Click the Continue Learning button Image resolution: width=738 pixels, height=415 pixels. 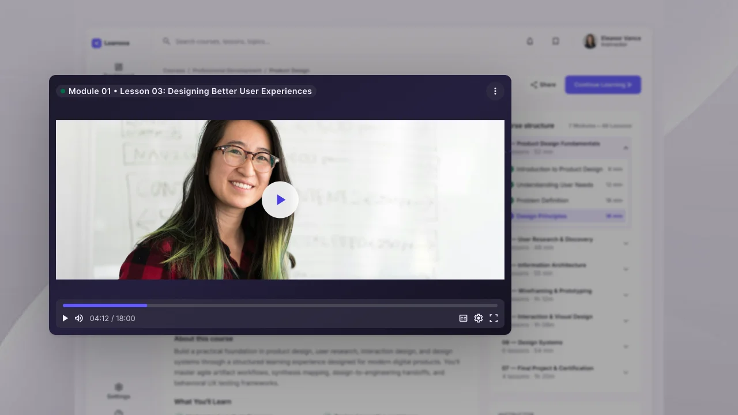point(603,85)
